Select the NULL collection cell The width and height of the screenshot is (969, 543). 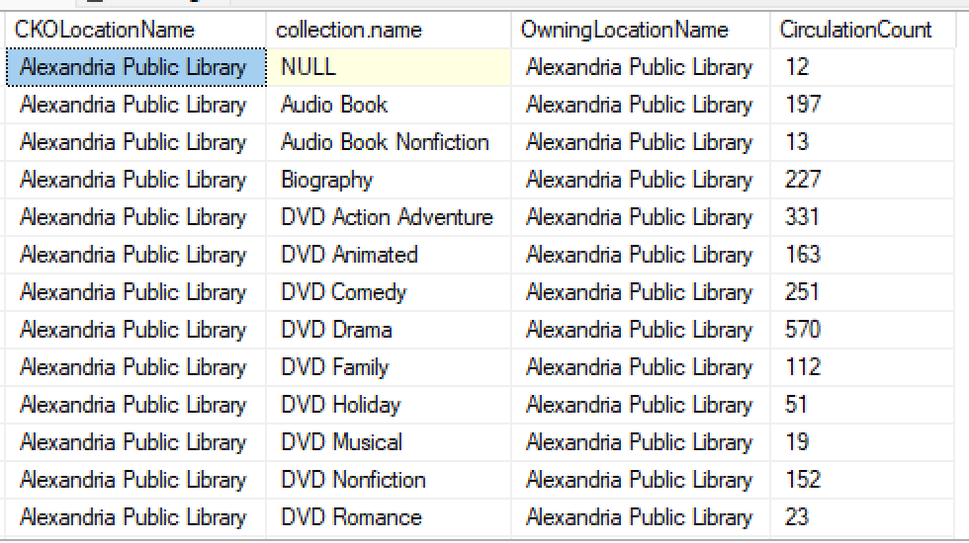click(389, 67)
